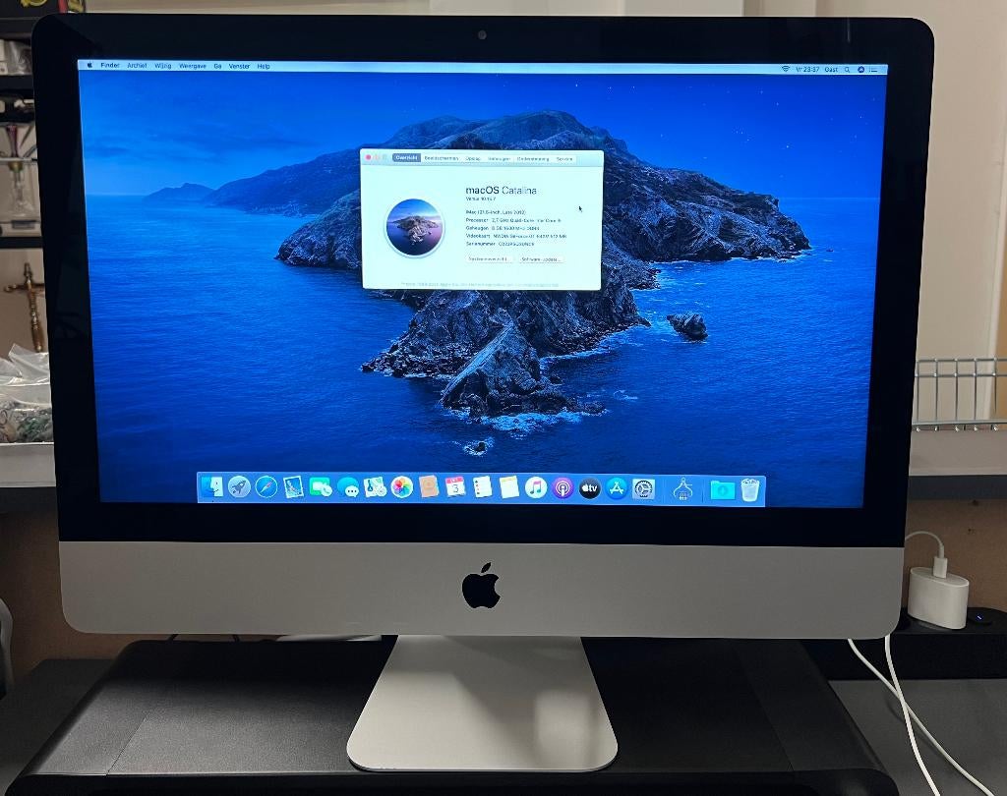Open Safari from the Dock
This screenshot has width=1007, height=796.
tap(266, 488)
